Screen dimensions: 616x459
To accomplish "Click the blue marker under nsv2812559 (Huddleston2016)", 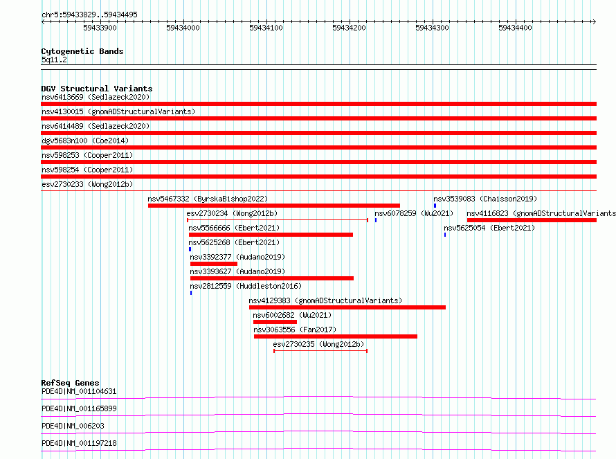I will point(191,293).
